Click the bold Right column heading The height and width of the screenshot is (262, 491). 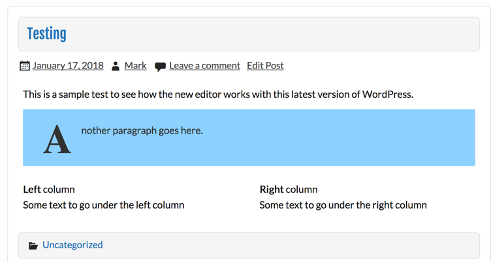pos(289,190)
